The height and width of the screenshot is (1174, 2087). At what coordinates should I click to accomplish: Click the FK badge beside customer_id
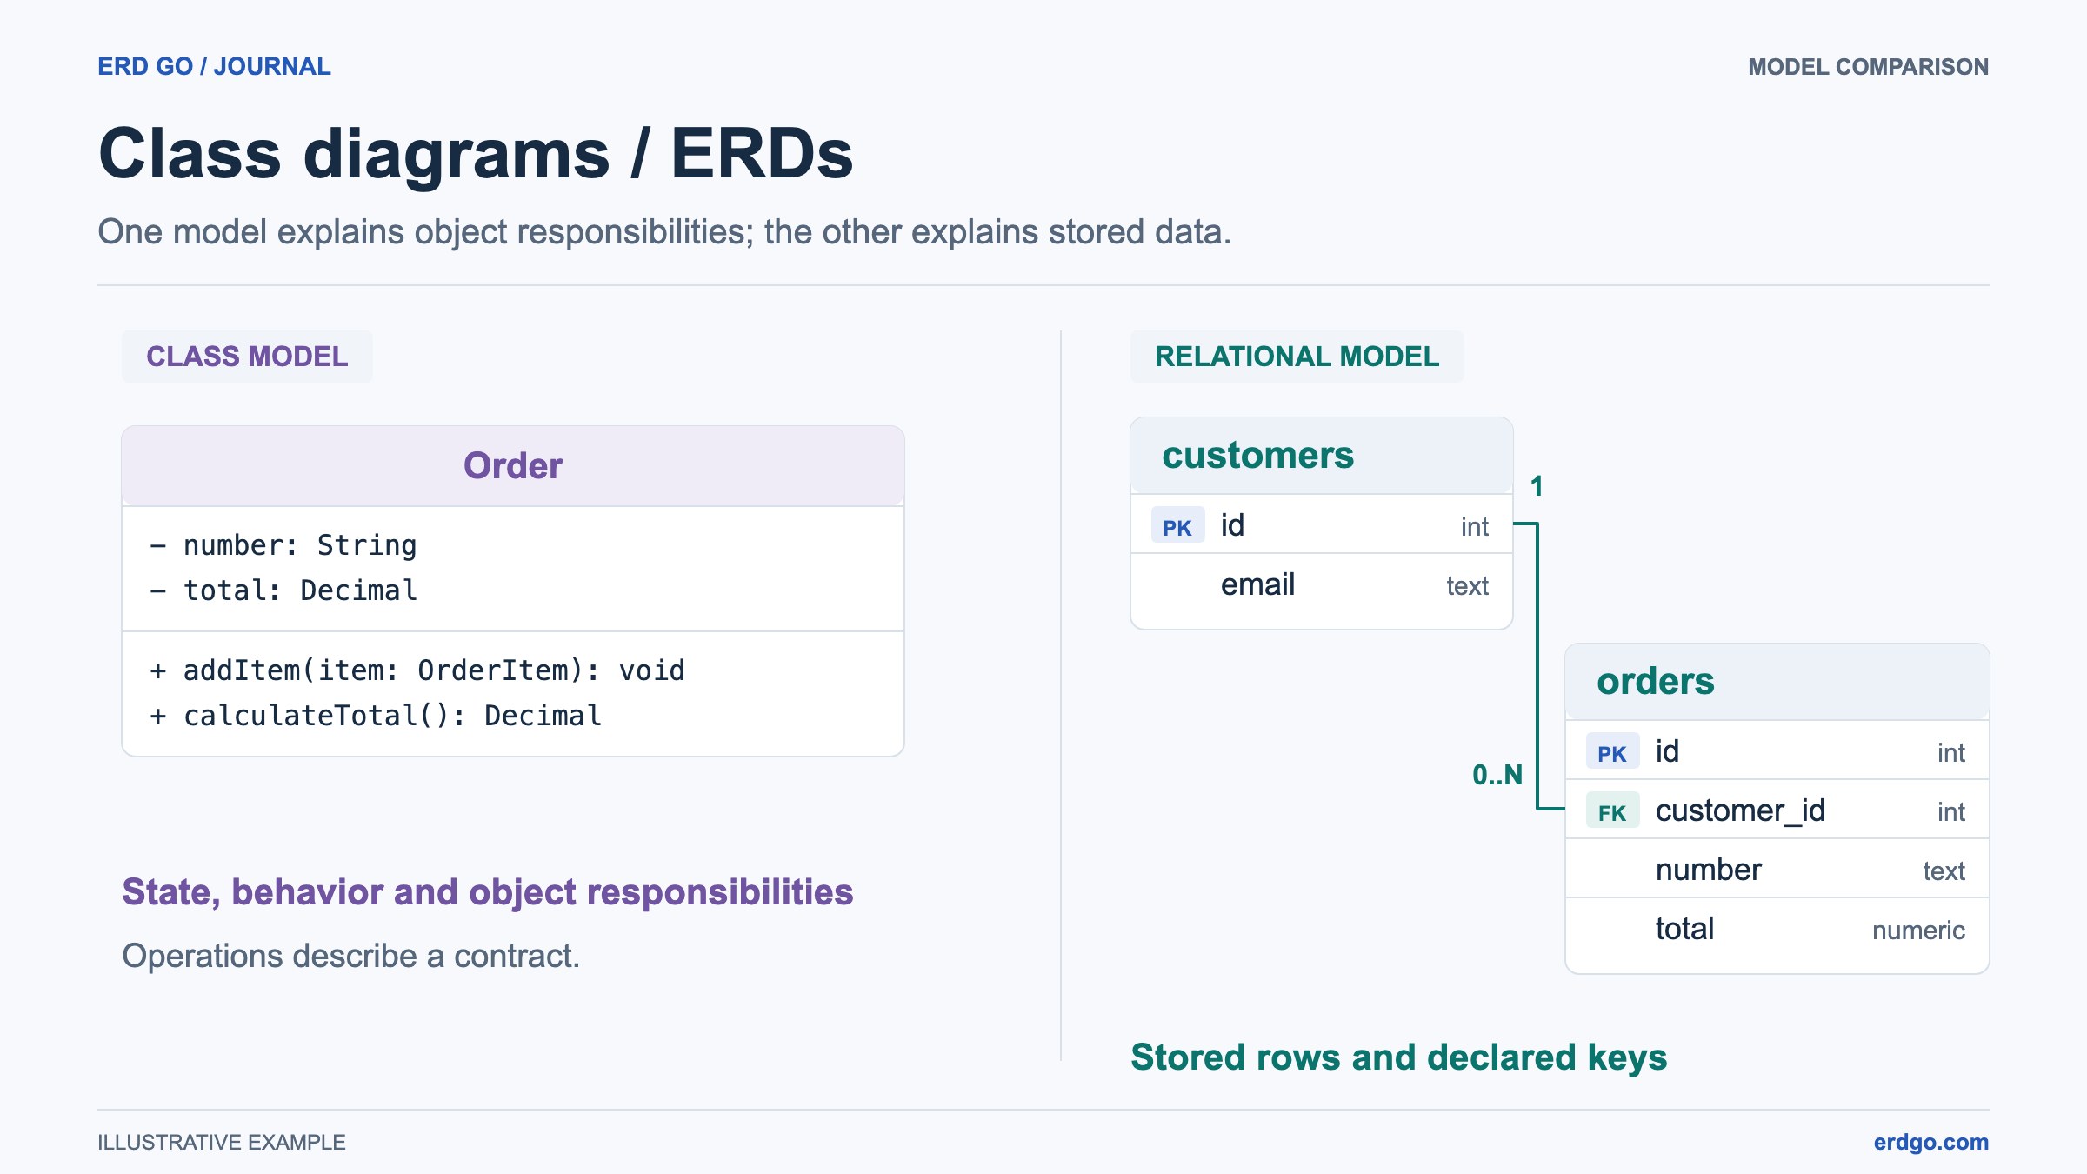pyautogui.click(x=1612, y=810)
